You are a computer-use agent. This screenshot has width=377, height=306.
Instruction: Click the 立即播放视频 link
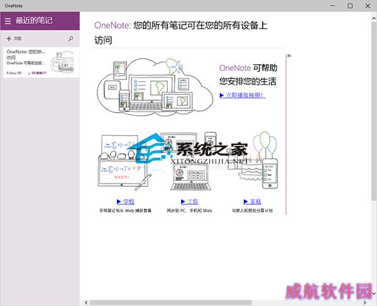click(243, 95)
